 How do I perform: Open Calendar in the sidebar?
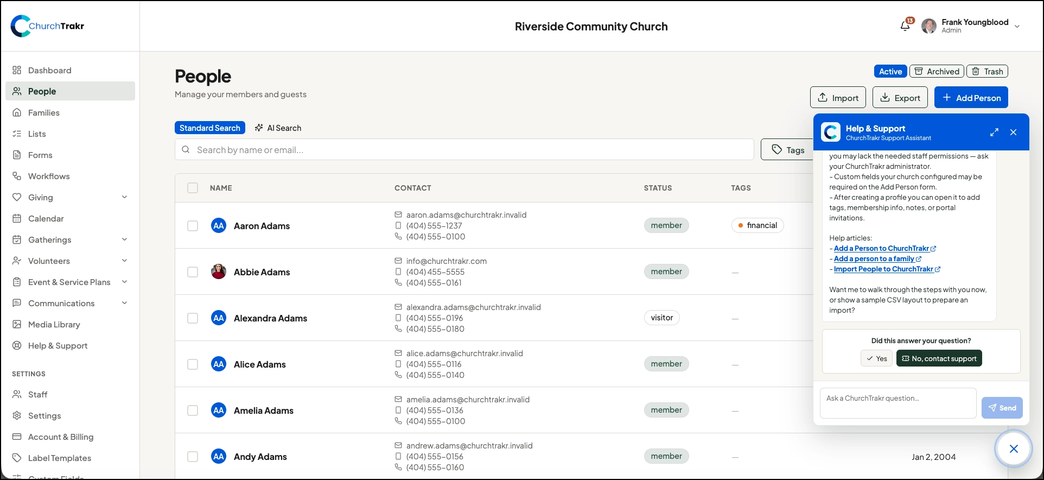(x=70, y=218)
